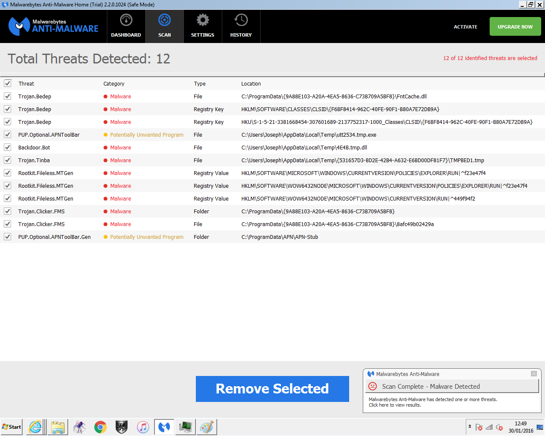Uncheck Trojan.Bedep FntCache.dll file row

(8, 96)
